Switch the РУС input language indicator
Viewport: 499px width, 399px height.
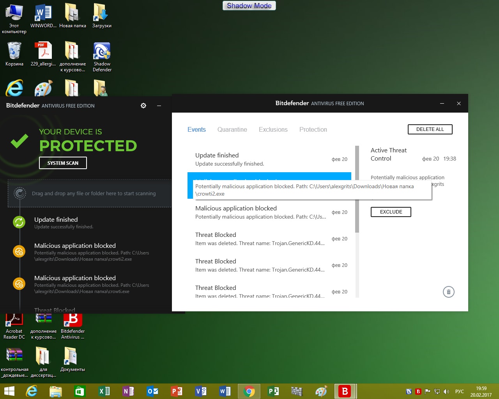pos(460,392)
